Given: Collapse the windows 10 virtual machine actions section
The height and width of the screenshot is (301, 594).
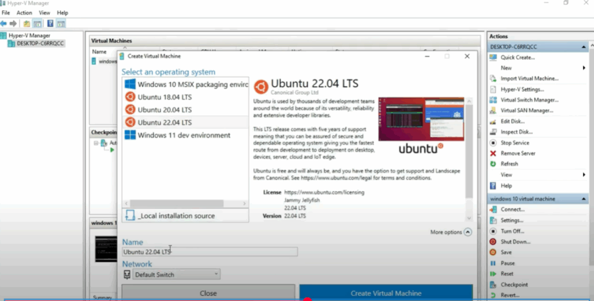Looking at the screenshot, I should 584,199.
